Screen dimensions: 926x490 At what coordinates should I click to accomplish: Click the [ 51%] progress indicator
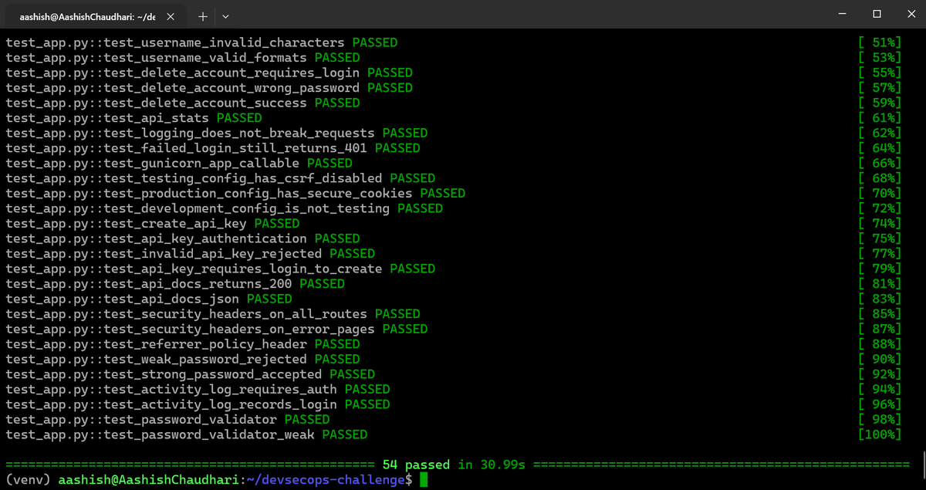point(879,42)
